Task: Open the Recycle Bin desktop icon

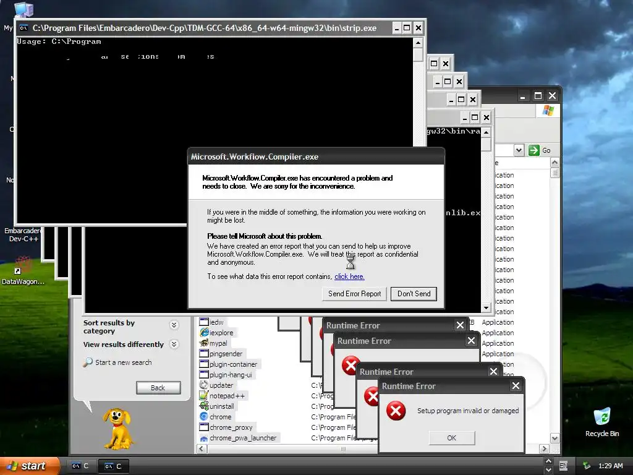Action: tap(602, 422)
